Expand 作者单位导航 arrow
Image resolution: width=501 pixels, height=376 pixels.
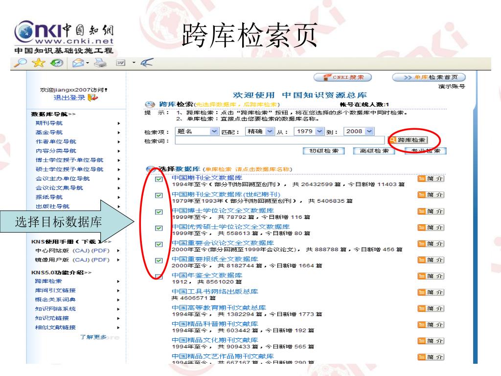pyautogui.click(x=118, y=142)
